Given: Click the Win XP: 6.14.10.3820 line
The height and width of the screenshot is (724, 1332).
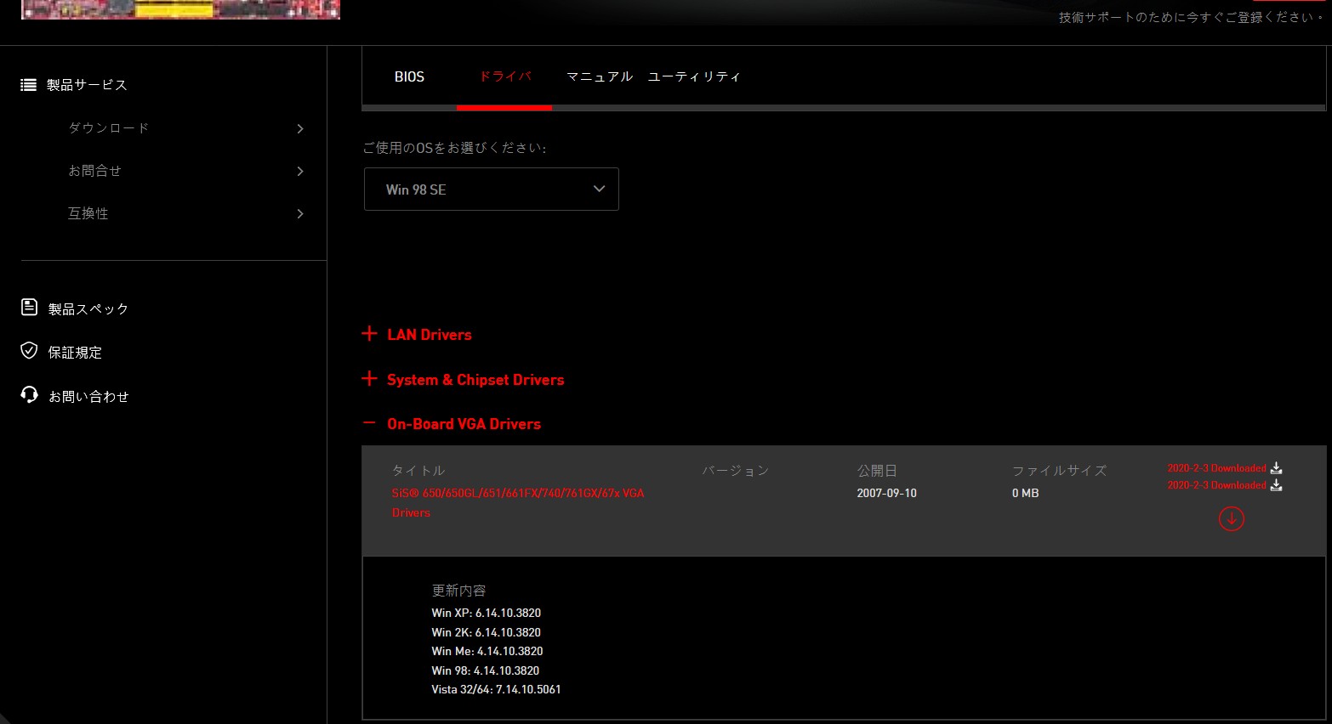Looking at the screenshot, I should click(486, 613).
